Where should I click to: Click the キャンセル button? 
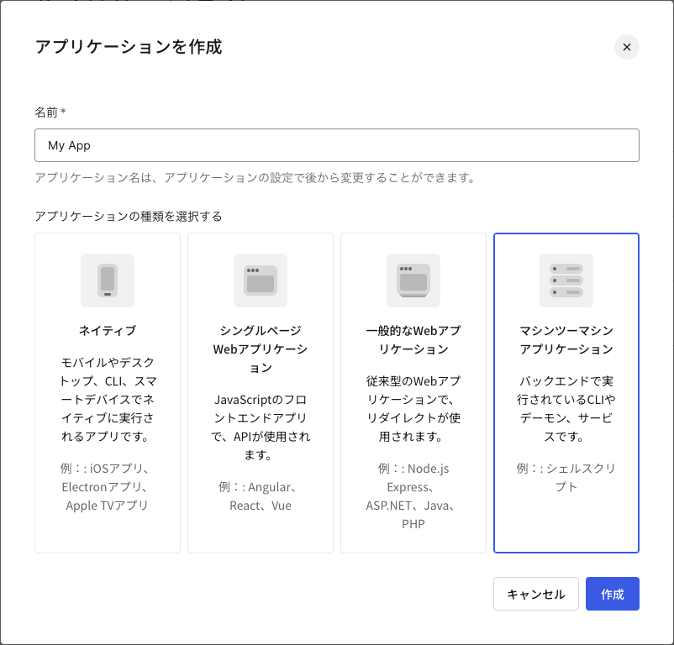(536, 594)
